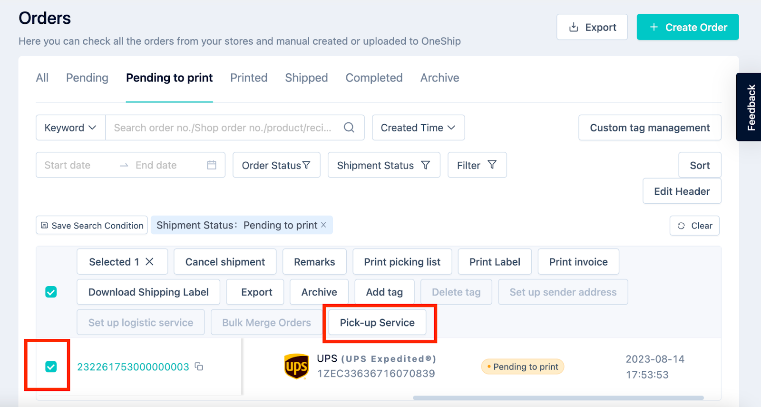Click the horizontal table scrollbar
This screenshot has height=407, width=761.
(558, 397)
